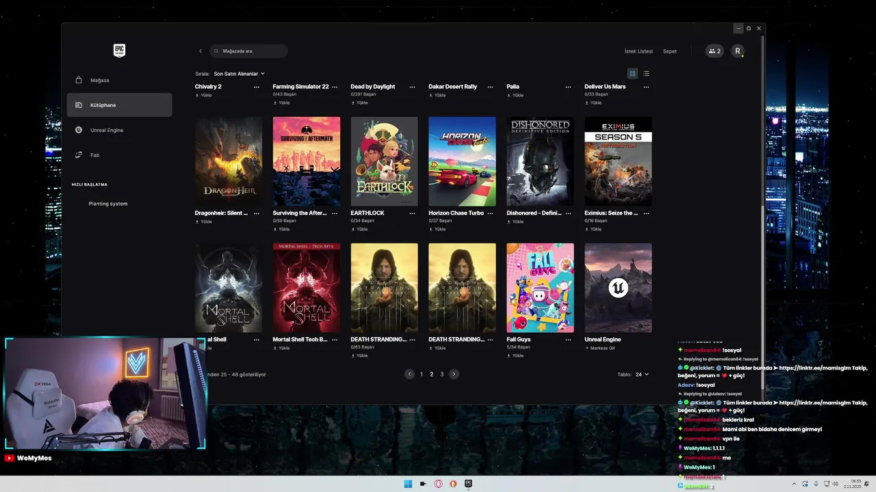Go to previous page with left arrow
The height and width of the screenshot is (492, 876).
coord(409,374)
